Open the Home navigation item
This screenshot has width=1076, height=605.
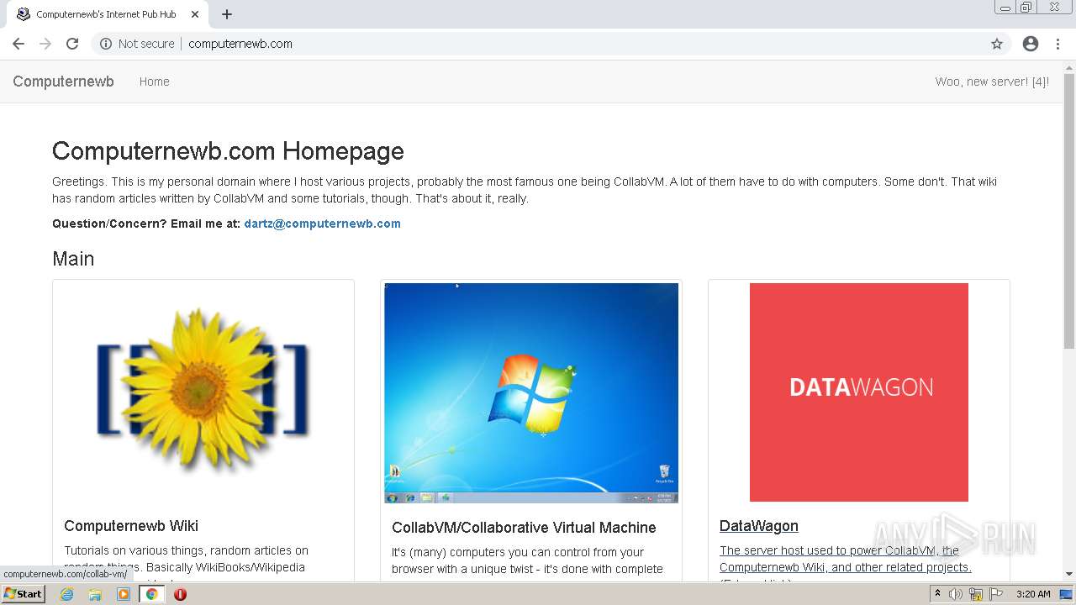(x=155, y=82)
